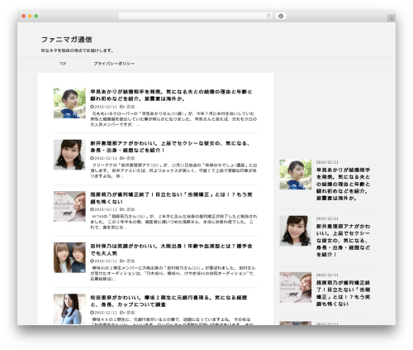Click the clock icon on the 田村保乃 post date
The height and width of the screenshot is (350, 413).
pos(92,261)
